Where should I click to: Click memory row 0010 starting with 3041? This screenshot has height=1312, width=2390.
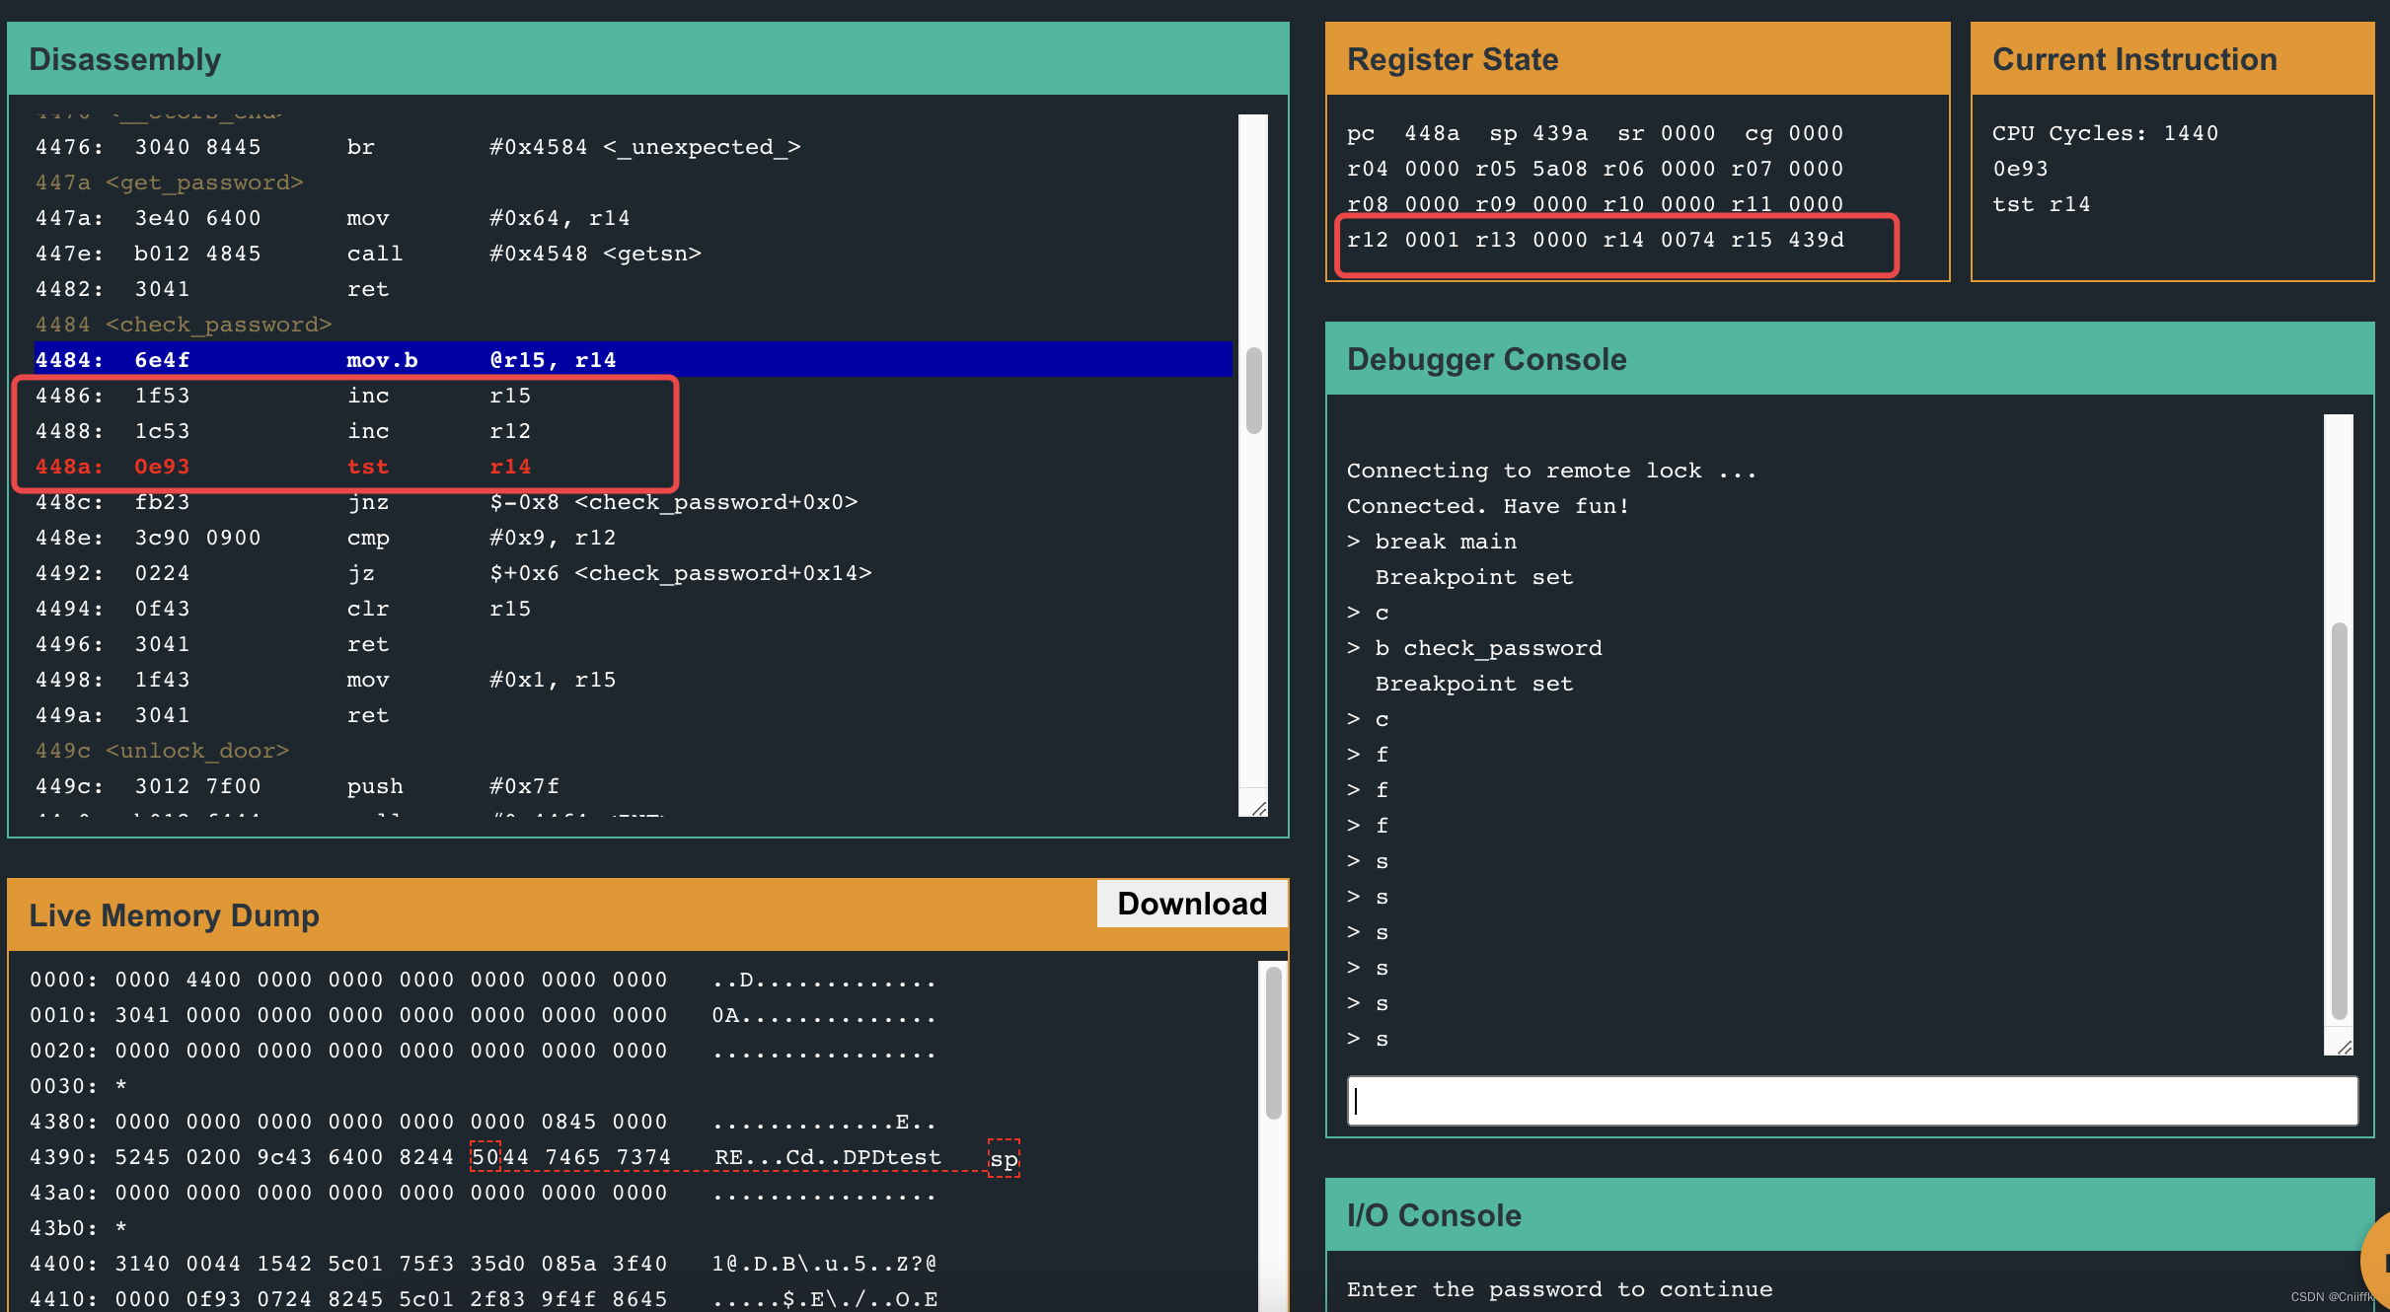tap(483, 1015)
